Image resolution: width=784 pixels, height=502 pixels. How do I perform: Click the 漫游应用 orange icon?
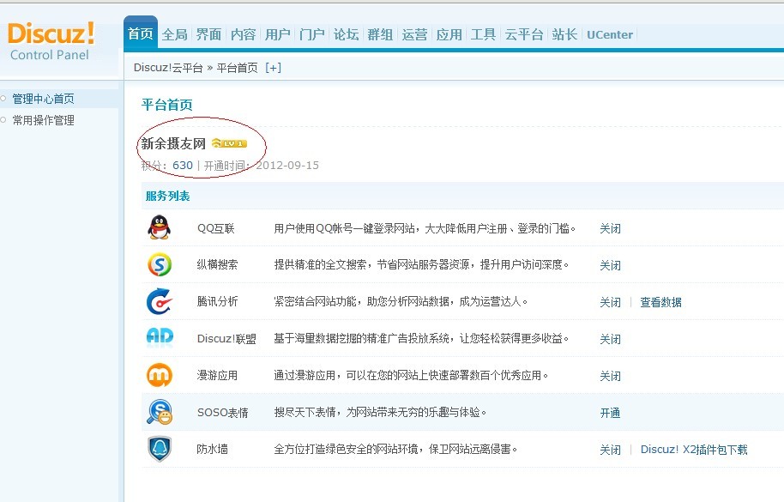[x=160, y=375]
